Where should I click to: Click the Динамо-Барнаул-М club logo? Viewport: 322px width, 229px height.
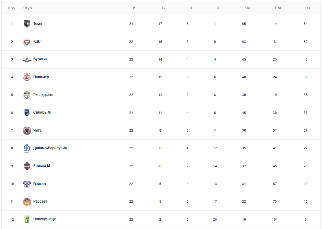click(27, 148)
